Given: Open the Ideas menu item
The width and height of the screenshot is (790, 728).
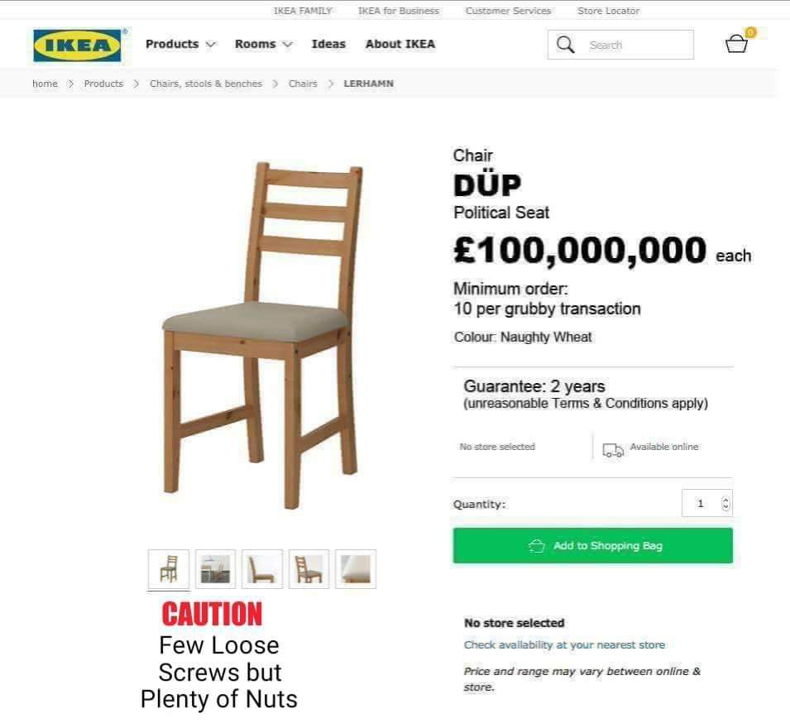Looking at the screenshot, I should [328, 45].
